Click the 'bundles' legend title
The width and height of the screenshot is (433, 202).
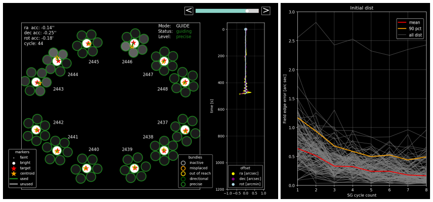pyautogui.click(x=195, y=157)
